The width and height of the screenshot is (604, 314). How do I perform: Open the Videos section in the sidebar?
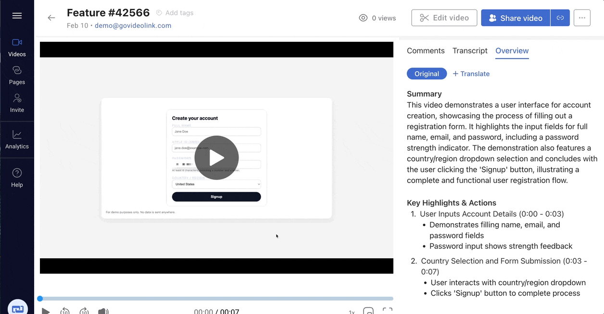(17, 48)
